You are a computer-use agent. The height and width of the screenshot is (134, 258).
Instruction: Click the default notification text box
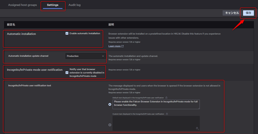[156, 104]
